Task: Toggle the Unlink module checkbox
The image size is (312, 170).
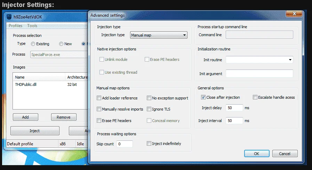Action: 102,59
